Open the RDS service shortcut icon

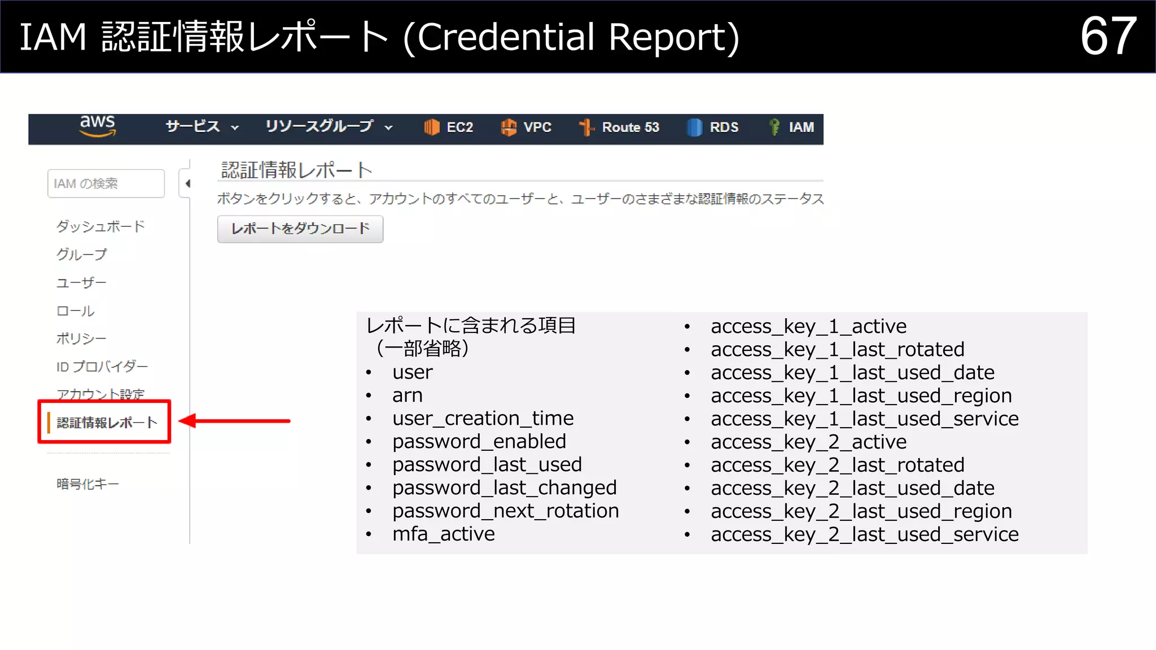coord(694,128)
